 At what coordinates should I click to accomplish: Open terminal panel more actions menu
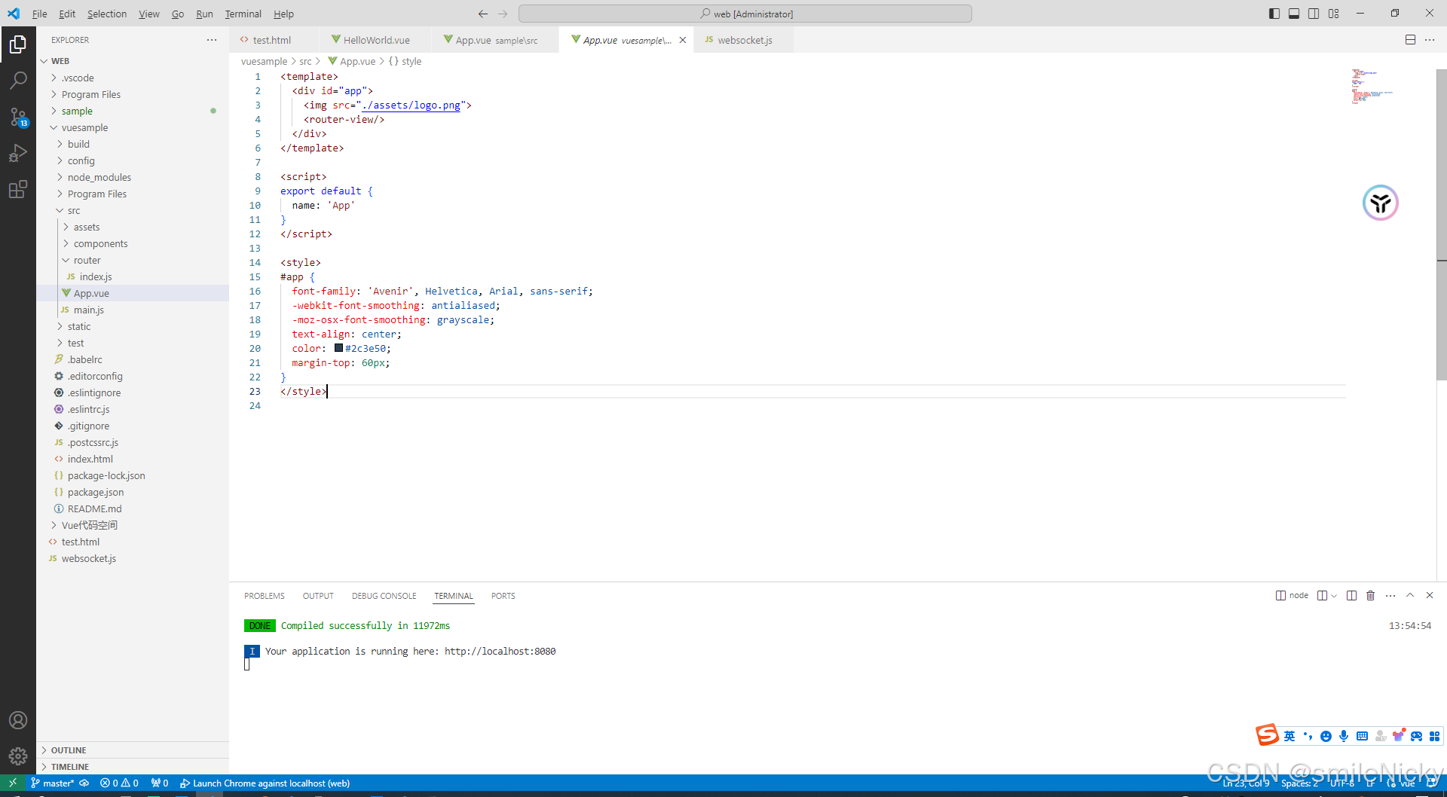pos(1390,595)
